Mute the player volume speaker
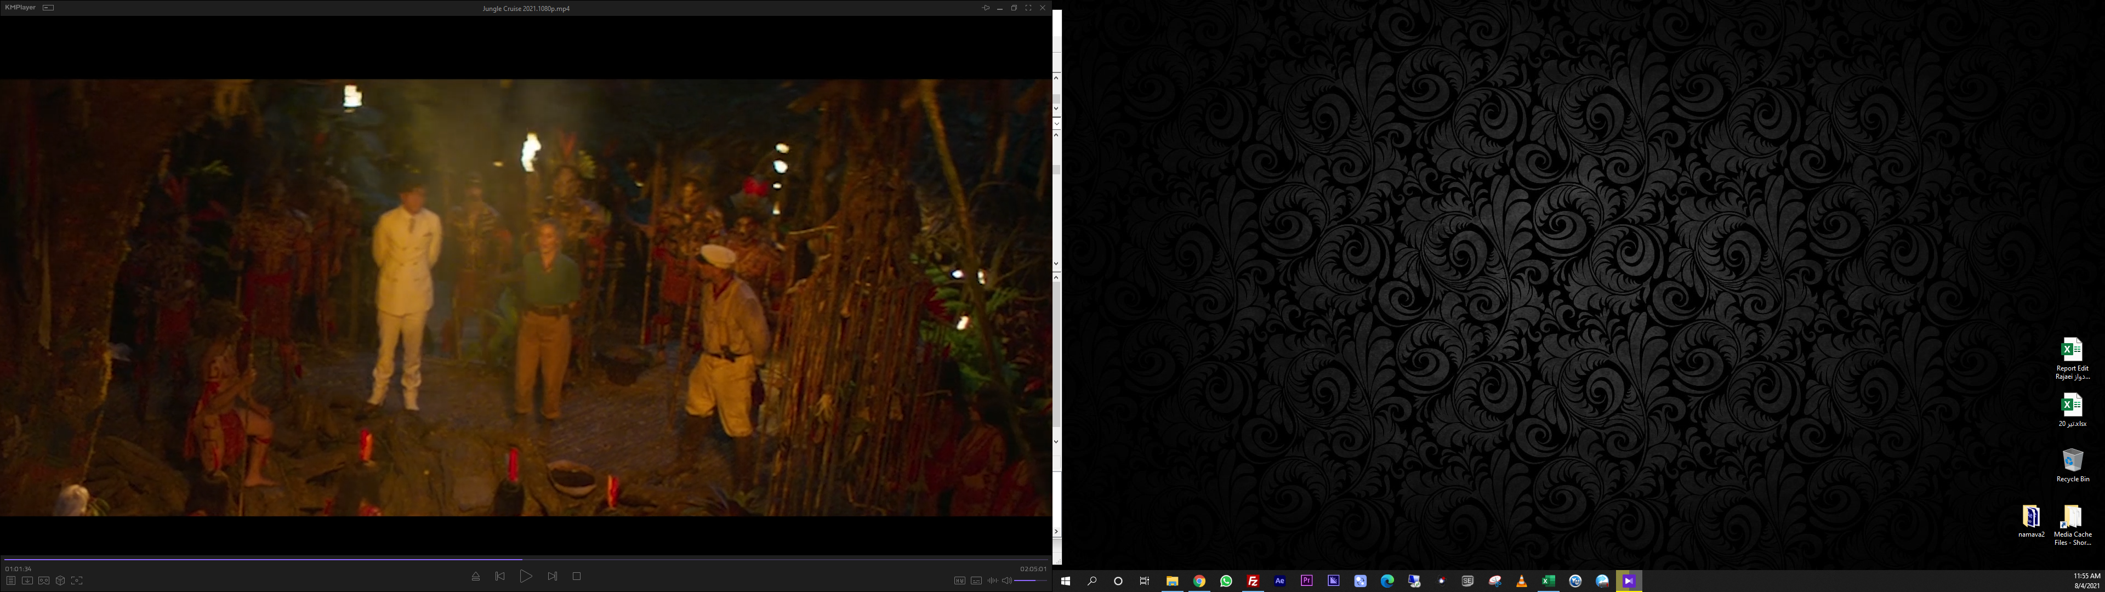 pyautogui.click(x=1007, y=580)
